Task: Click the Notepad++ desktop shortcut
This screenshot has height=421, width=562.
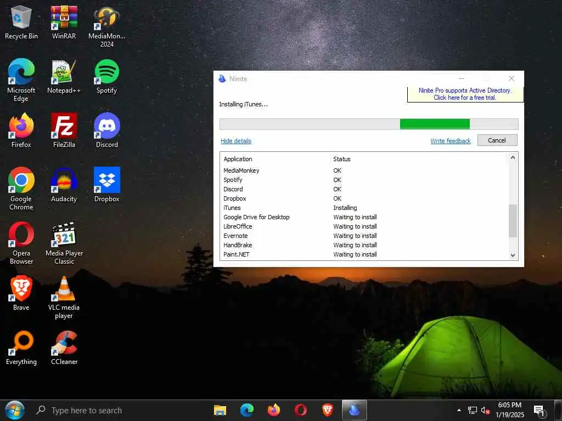Action: coord(64,77)
